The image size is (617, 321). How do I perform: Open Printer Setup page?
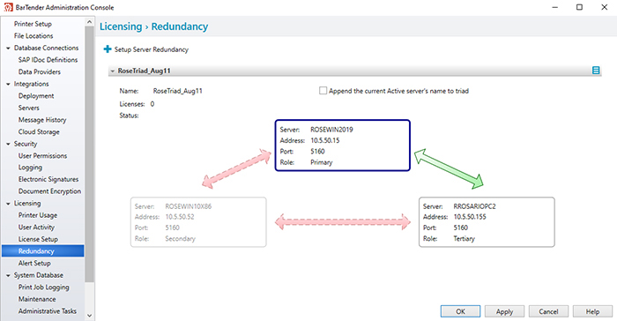click(x=33, y=24)
